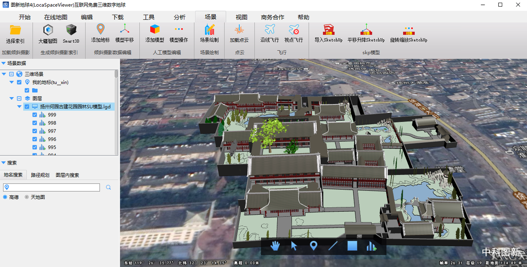Screen dimensions: 527x267
Task: Open the 开始 ribbon tab
Action: pos(24,17)
